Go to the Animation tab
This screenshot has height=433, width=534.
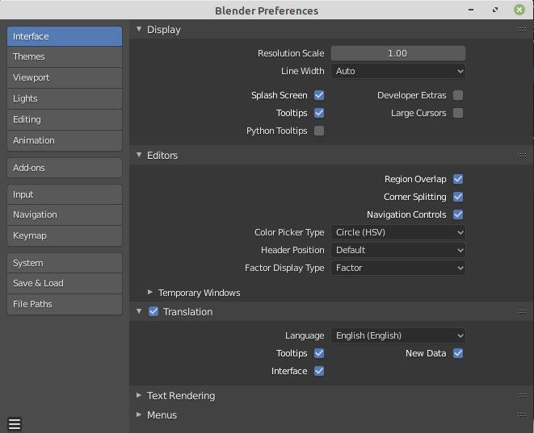click(x=65, y=141)
